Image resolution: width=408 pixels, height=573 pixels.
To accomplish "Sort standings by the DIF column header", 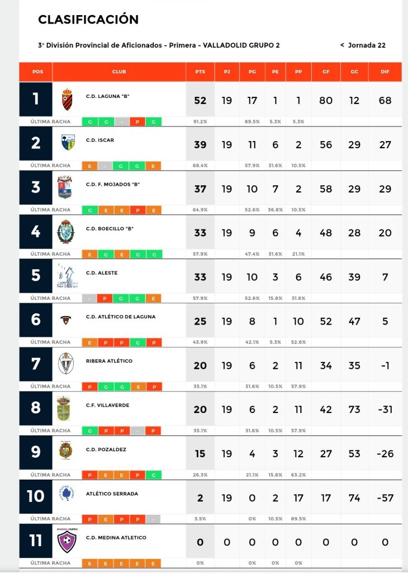I will point(385,72).
